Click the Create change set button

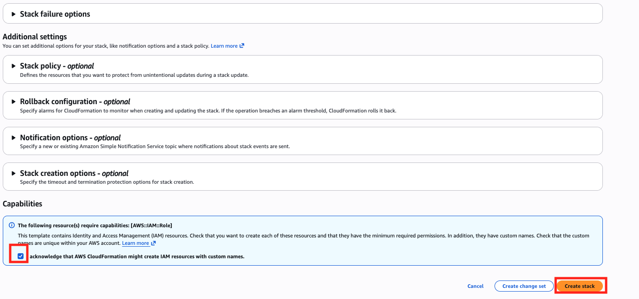pos(524,286)
